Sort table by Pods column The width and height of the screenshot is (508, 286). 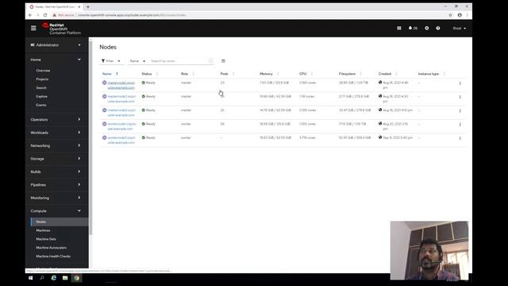tap(224, 74)
